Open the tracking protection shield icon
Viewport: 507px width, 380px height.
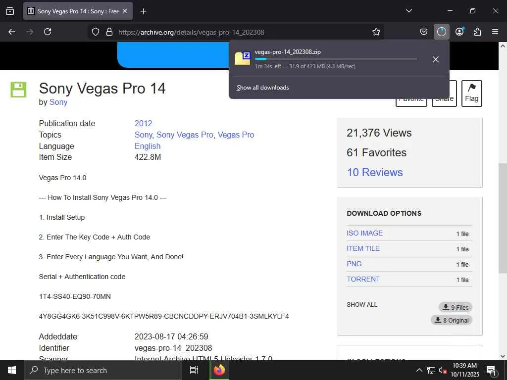point(96,32)
